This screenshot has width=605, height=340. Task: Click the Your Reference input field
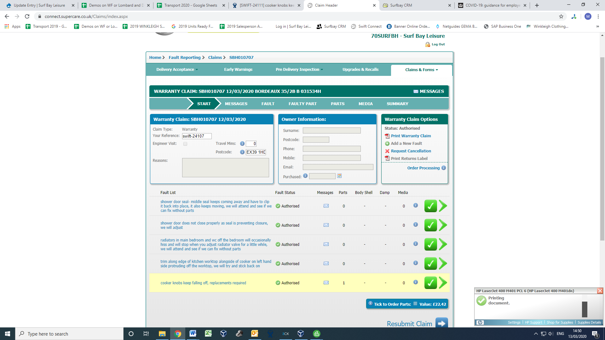[197, 136]
